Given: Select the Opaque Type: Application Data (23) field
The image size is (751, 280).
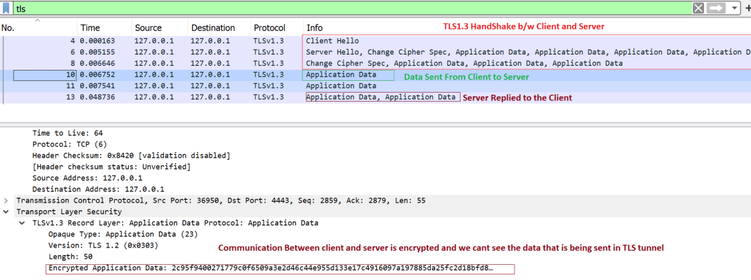Looking at the screenshot, I should point(123,234).
